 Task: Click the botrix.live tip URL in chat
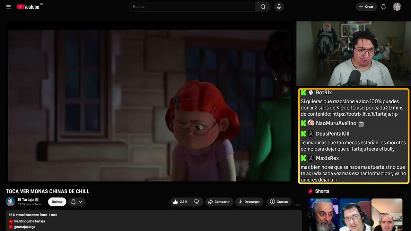point(365,114)
